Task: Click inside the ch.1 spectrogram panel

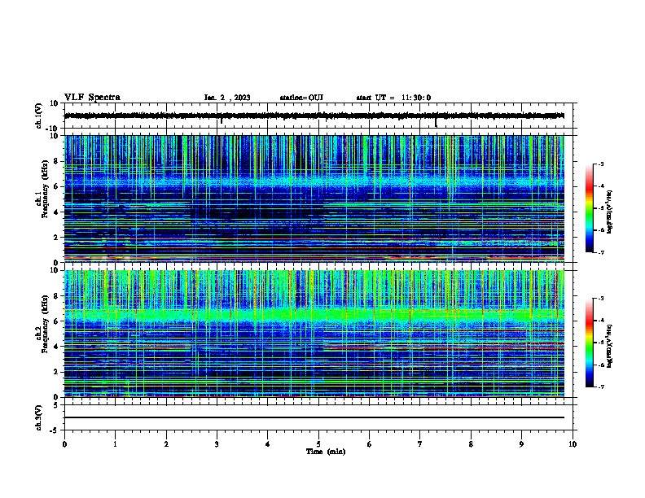Action: point(314,199)
